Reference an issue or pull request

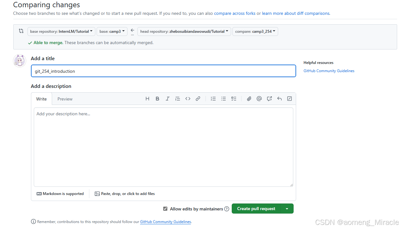[269, 99]
